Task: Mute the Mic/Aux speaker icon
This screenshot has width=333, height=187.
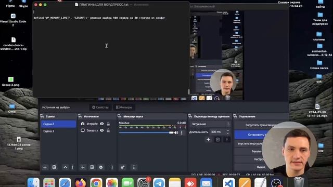Action: 176,132
